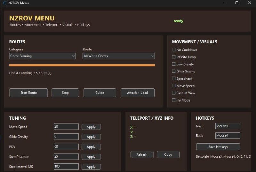
Task: Click the 'Routes • Movement • Teleport' subtitle text
Action: (50, 25)
